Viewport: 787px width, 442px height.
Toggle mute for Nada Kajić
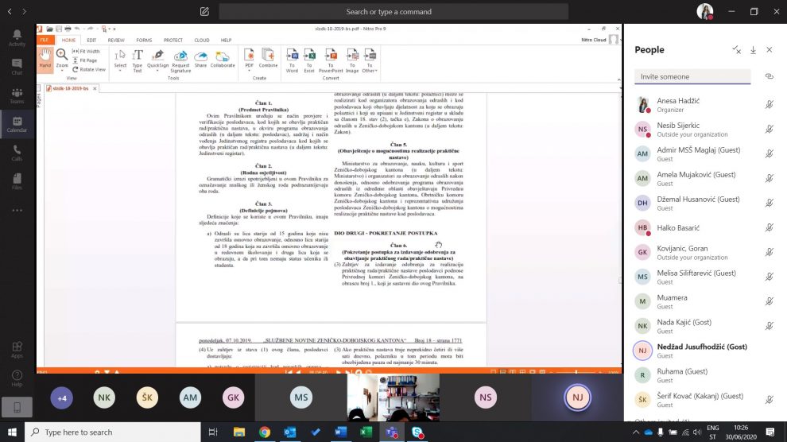(x=769, y=326)
